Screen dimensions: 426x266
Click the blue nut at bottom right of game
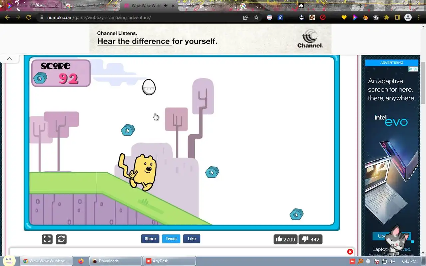[296, 214]
